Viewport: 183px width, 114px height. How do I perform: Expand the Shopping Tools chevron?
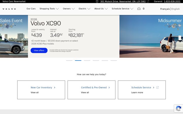(x=57, y=9)
